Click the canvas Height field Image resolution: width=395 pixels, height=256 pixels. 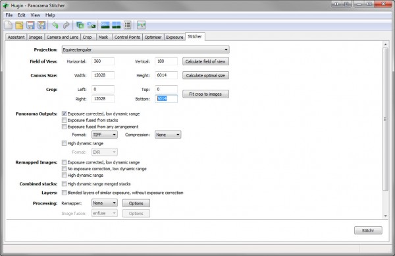coord(166,75)
